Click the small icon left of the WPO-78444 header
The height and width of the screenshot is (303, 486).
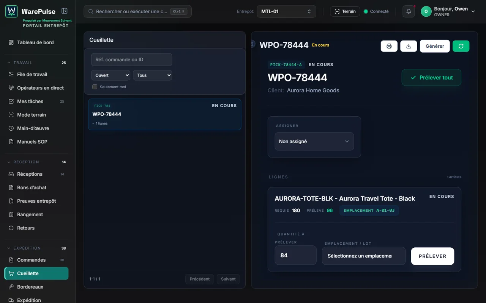click(253, 44)
